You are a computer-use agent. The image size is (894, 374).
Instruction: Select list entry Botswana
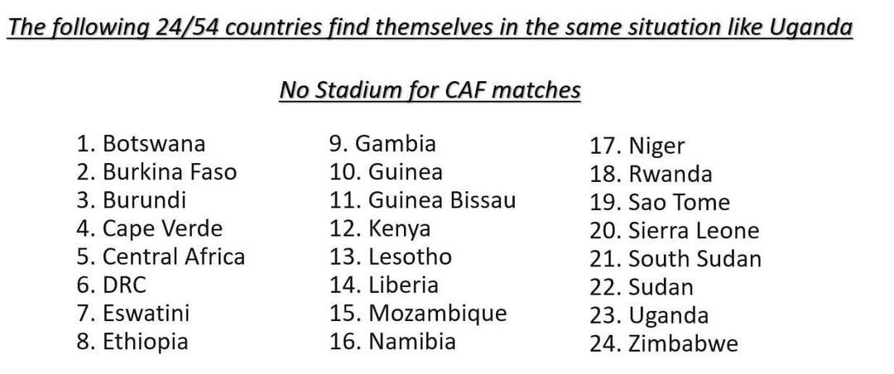click(x=141, y=144)
